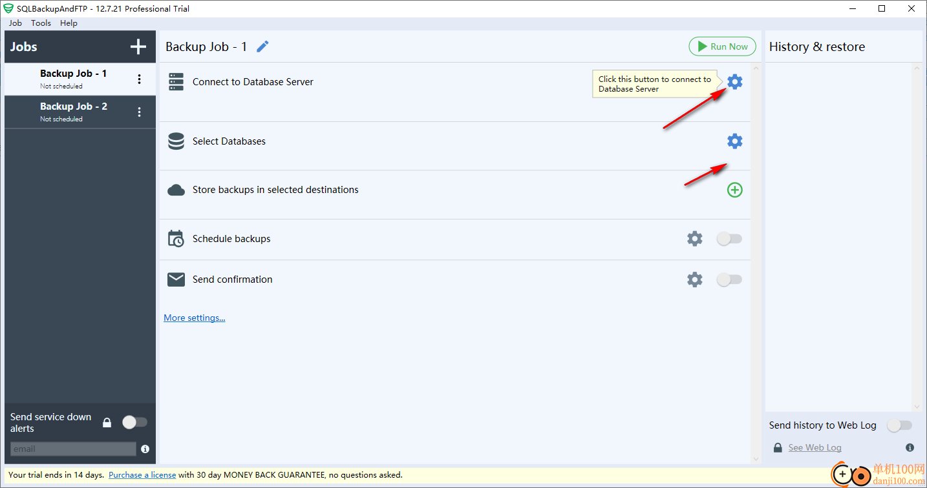
Task: Click the envelope icon beside Send confirmation
Action: [x=176, y=280]
